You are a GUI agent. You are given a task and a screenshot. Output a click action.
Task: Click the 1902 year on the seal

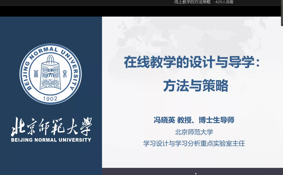pyautogui.click(x=51, y=99)
